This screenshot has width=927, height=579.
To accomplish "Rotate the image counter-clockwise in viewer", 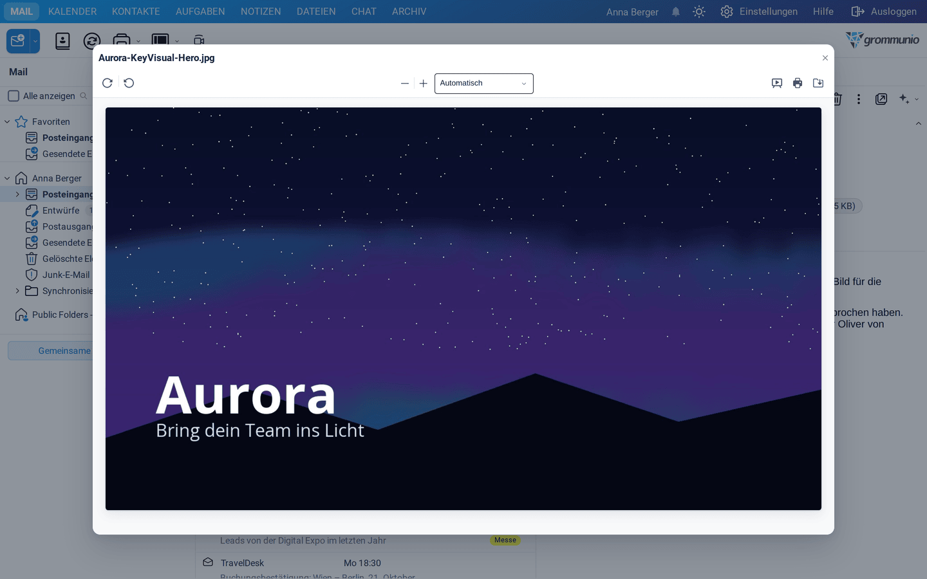I will 129,83.
